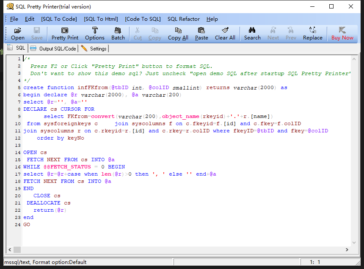Minimize the SQL Pretty Printer window
364x269 pixels.
[x=312, y=6]
